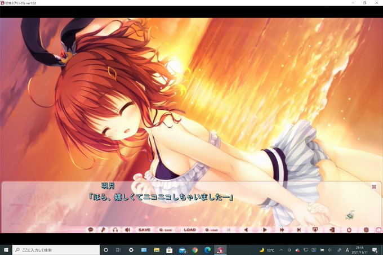The image size is (383, 255).
Task: Jump to next scene button
Action: coord(299,230)
